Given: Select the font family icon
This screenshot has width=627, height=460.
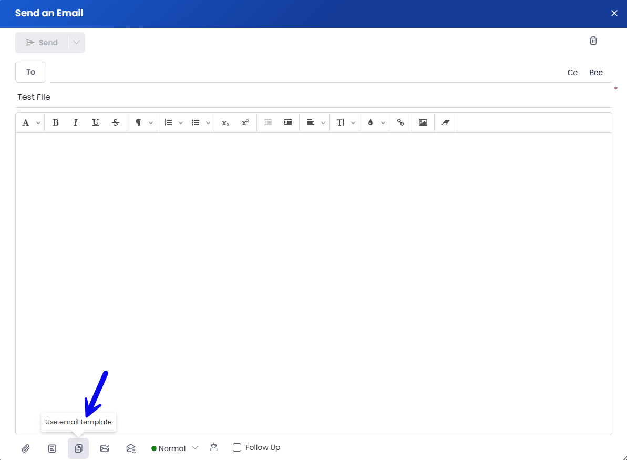Looking at the screenshot, I should 26,123.
